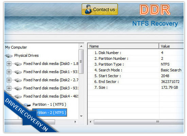Click the Physical Drives label
This screenshot has width=187, height=136.
27,55
